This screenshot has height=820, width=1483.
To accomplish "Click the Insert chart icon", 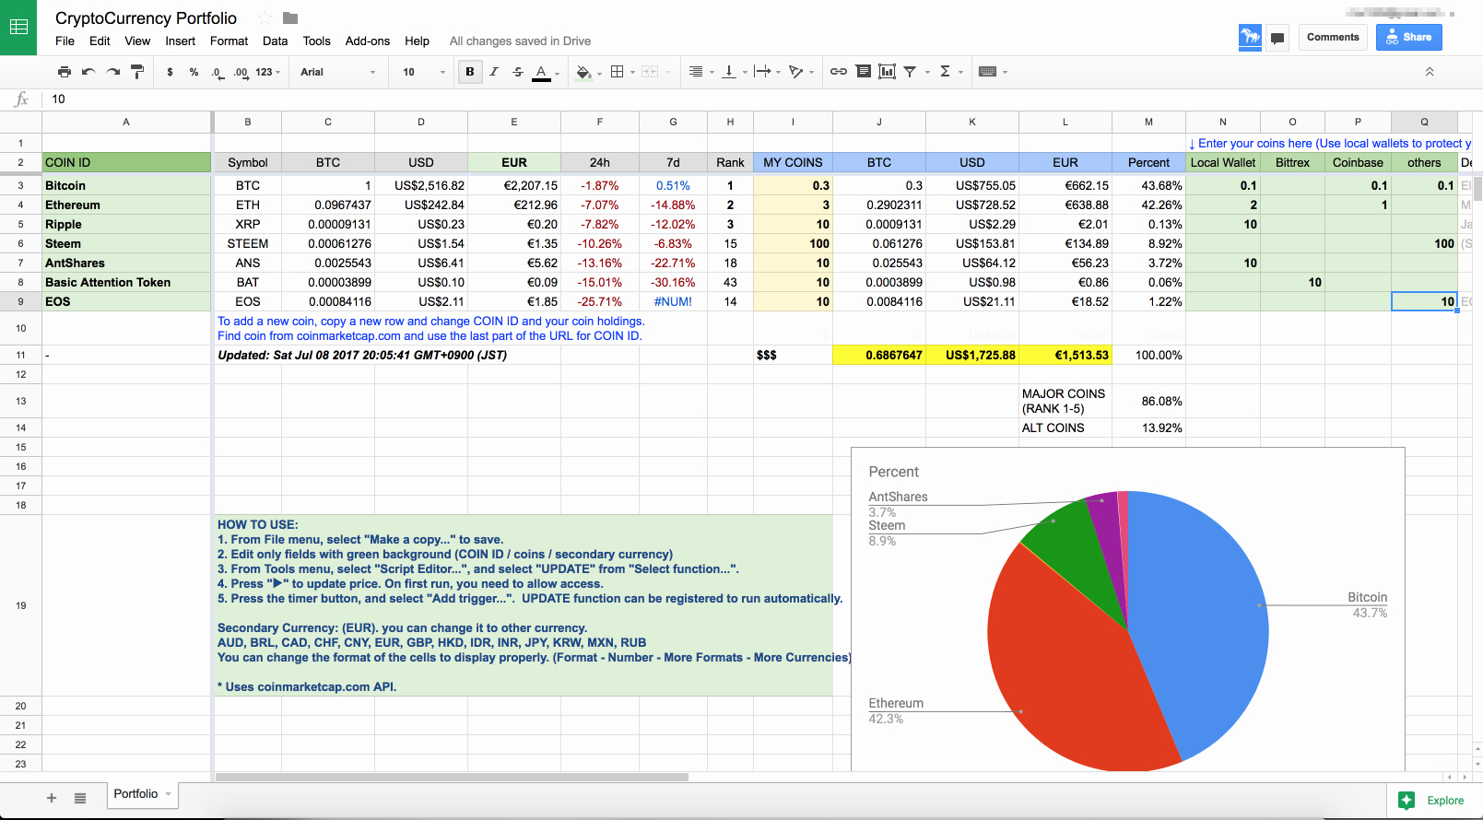I will pos(887,72).
